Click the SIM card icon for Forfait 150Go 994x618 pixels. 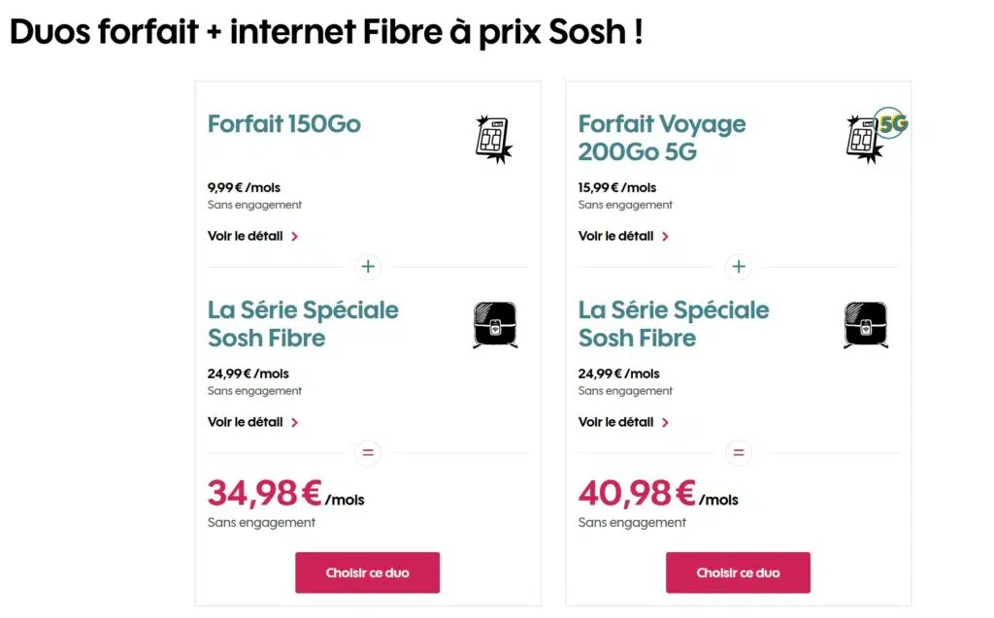click(x=493, y=138)
